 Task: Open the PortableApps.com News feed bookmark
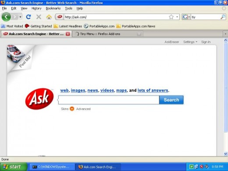click(136, 26)
